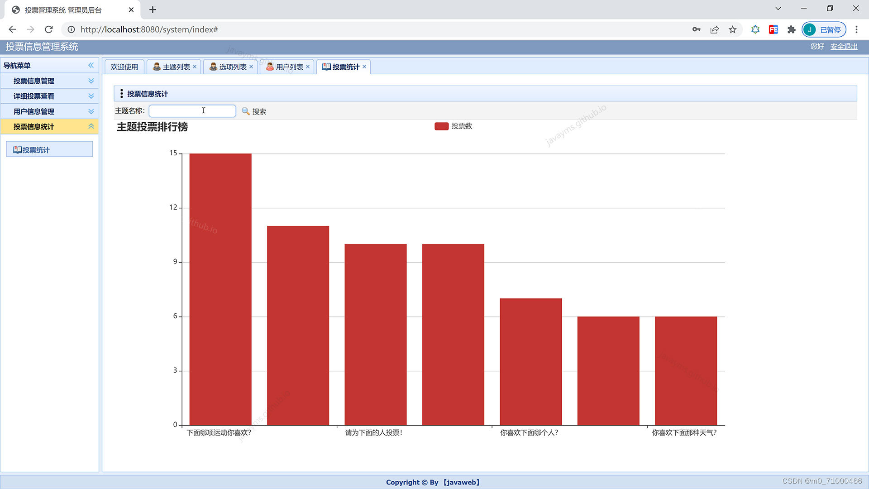This screenshot has width=869, height=489.
Task: Bookmark this page with star
Action: tap(733, 29)
